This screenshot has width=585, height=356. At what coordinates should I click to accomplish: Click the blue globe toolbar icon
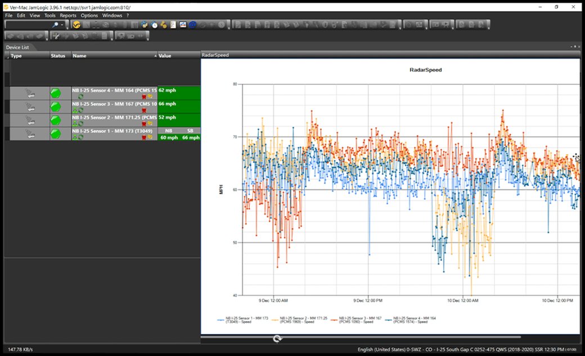pyautogui.click(x=192, y=25)
